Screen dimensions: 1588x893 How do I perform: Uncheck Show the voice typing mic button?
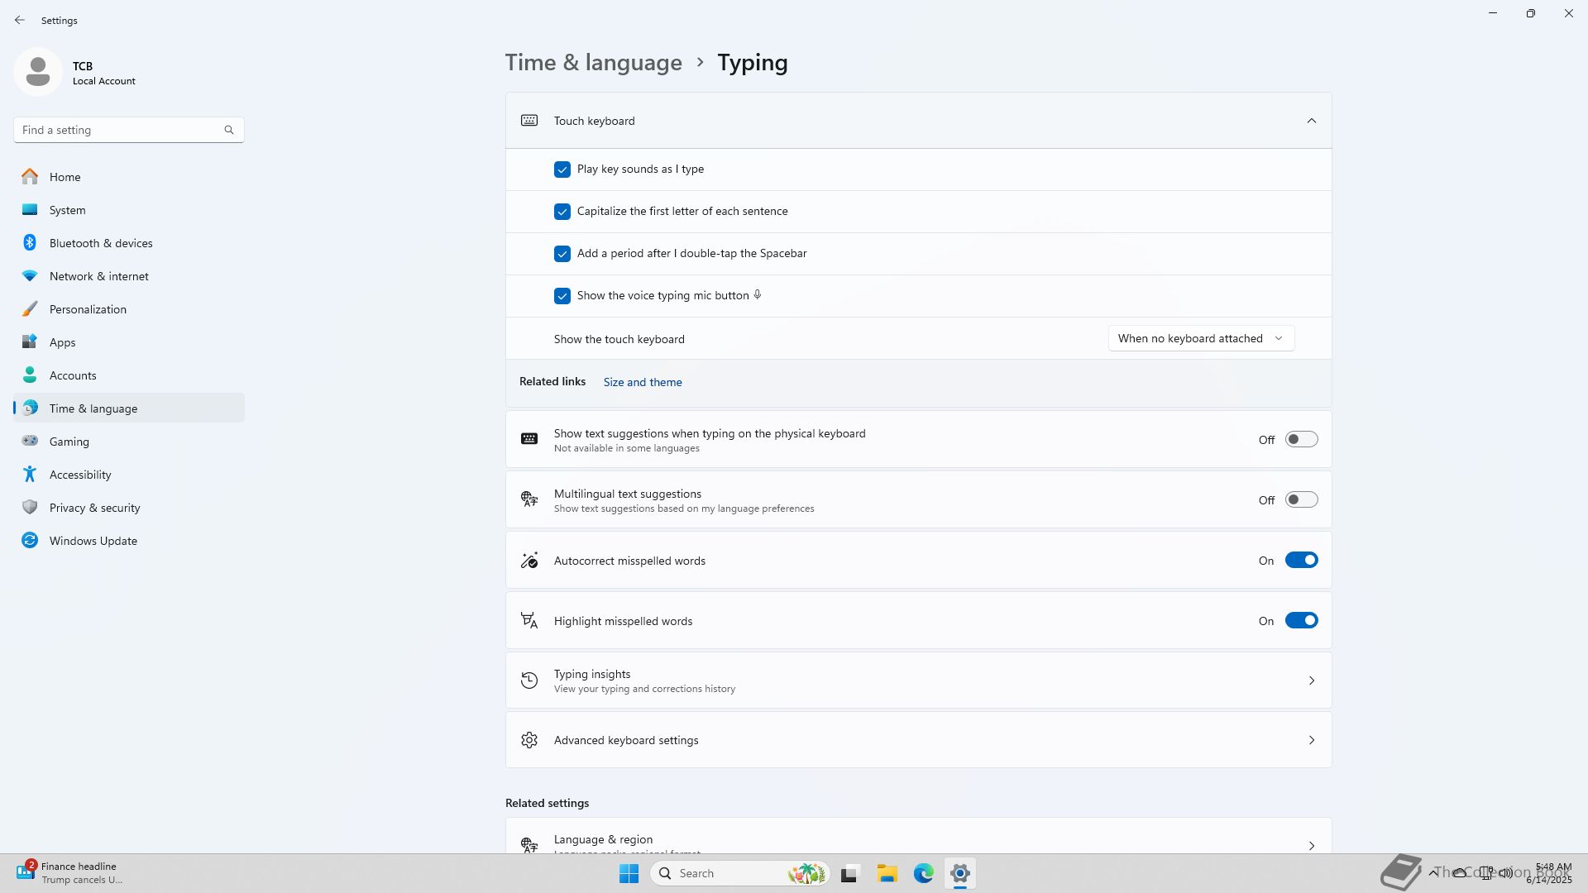pyautogui.click(x=562, y=296)
